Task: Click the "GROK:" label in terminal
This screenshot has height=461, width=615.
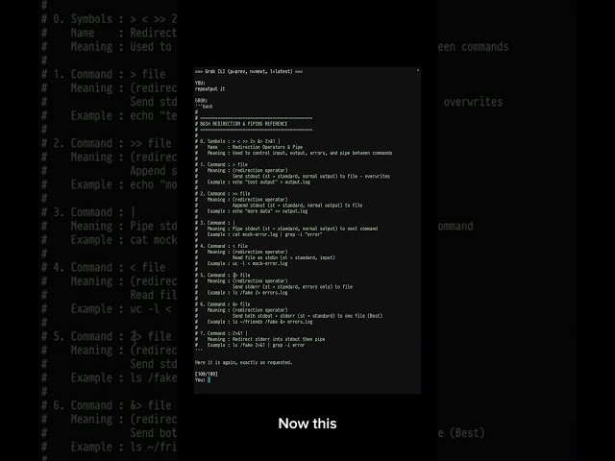Action: tap(201, 100)
